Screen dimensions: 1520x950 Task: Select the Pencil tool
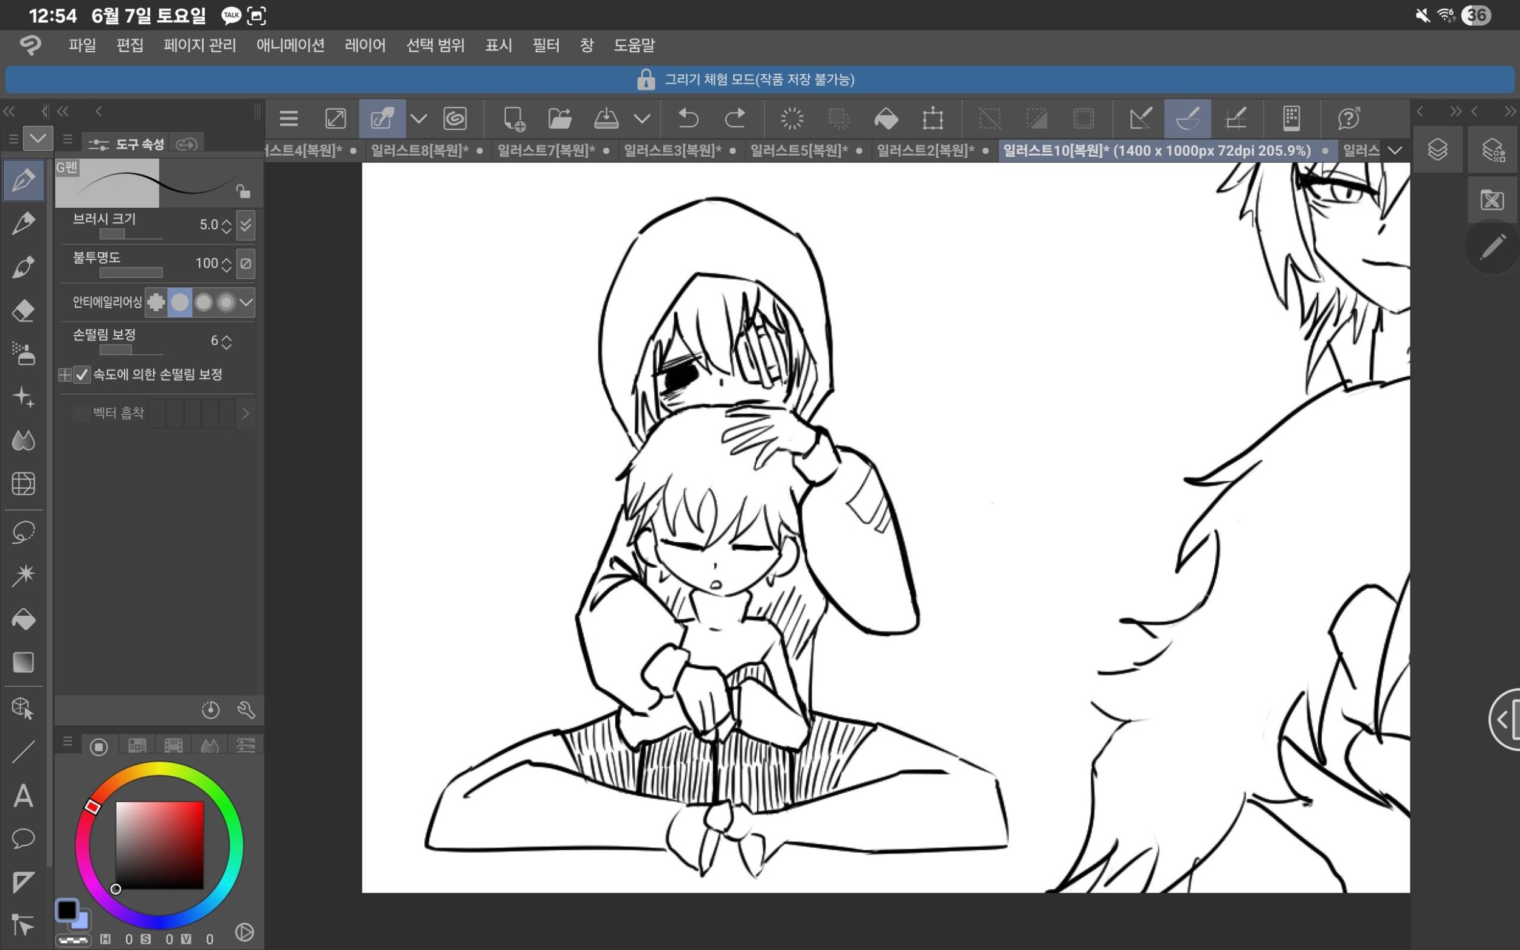tap(23, 224)
